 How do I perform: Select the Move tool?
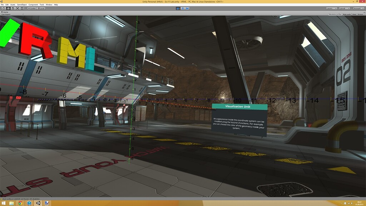coord(8,8)
